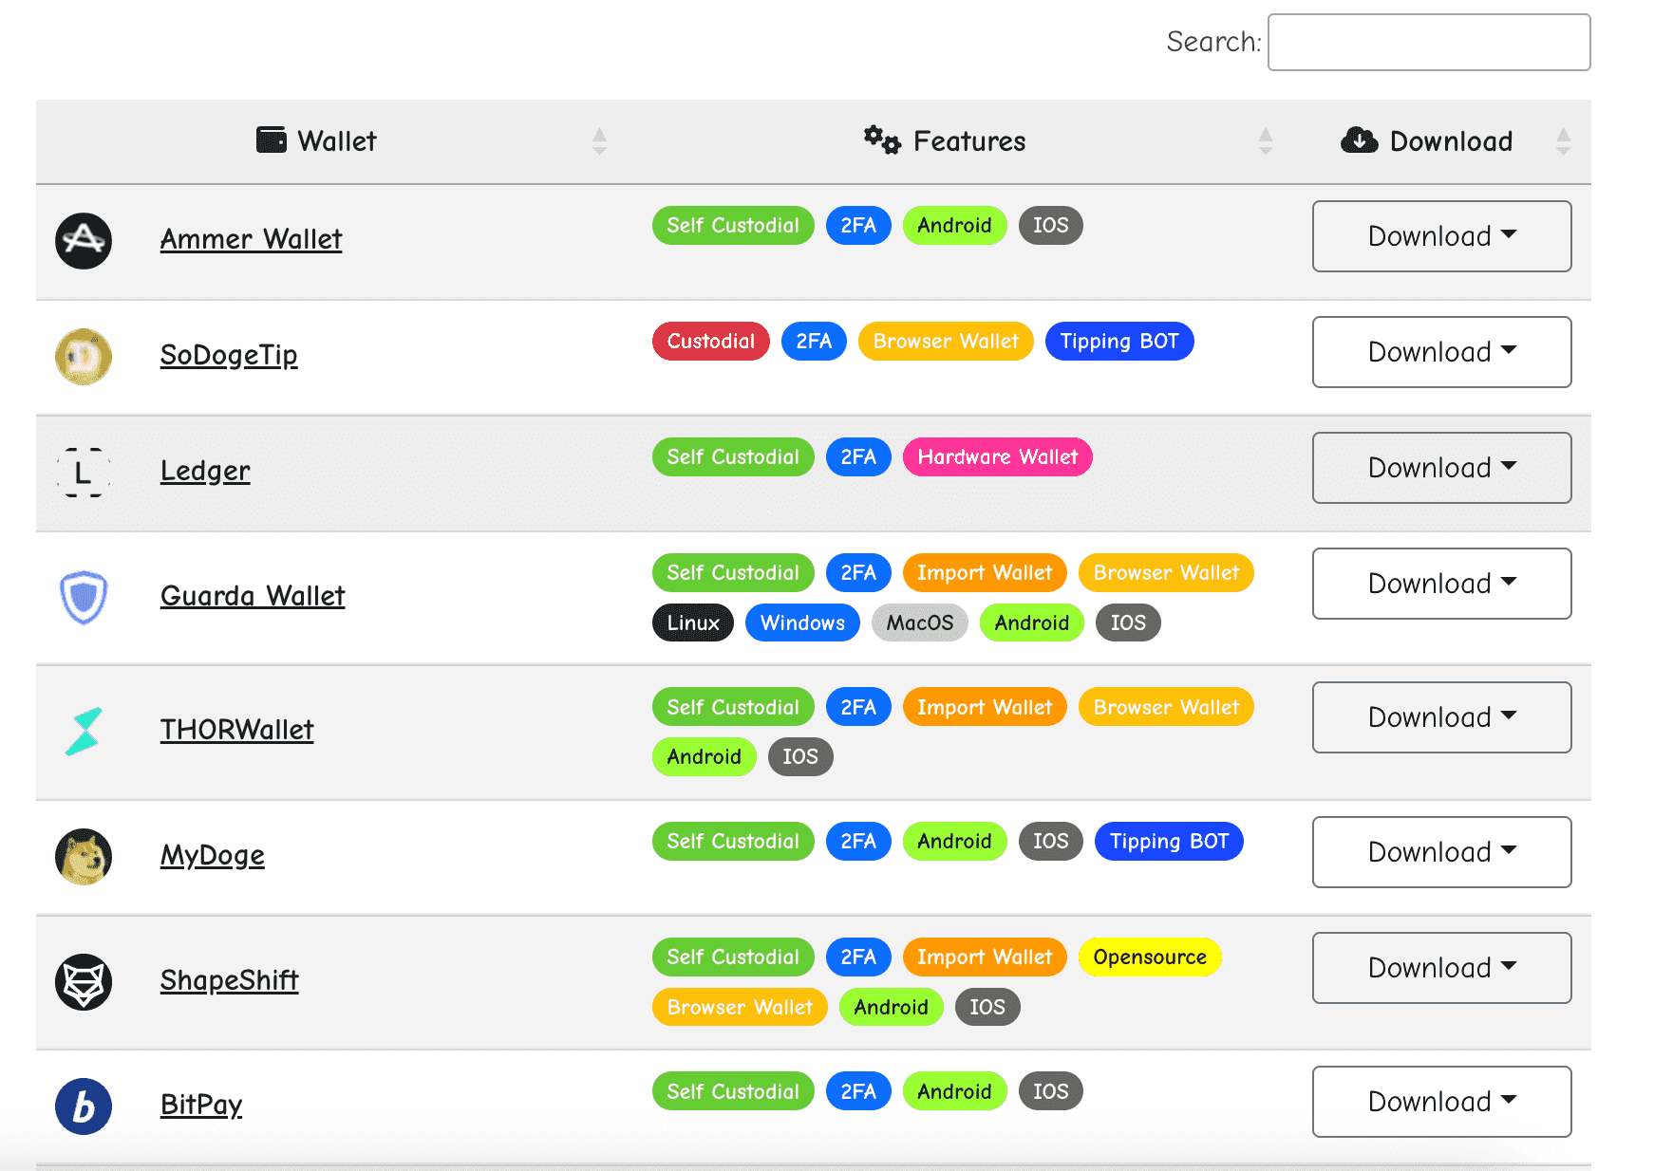Click the BitPay logo icon
Viewport: 1654px width, 1171px height.
pyautogui.click(x=84, y=1106)
